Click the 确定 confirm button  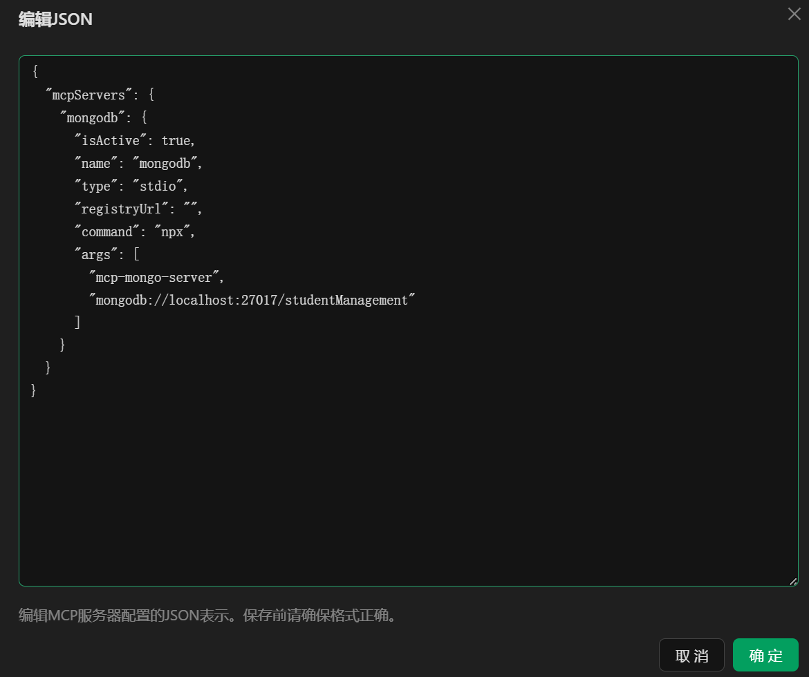[x=765, y=655]
